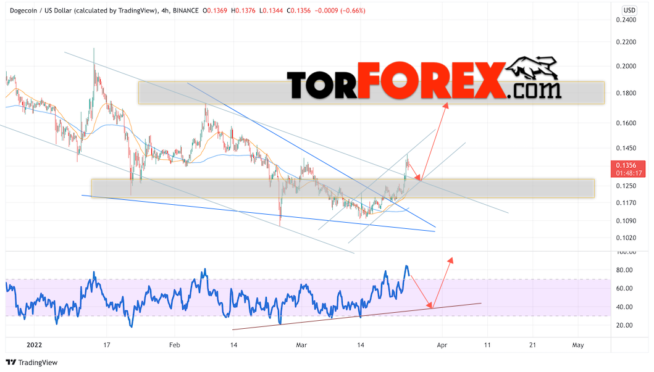The width and height of the screenshot is (654, 372).
Task: Click the May label on time axis
Action: [577, 345]
